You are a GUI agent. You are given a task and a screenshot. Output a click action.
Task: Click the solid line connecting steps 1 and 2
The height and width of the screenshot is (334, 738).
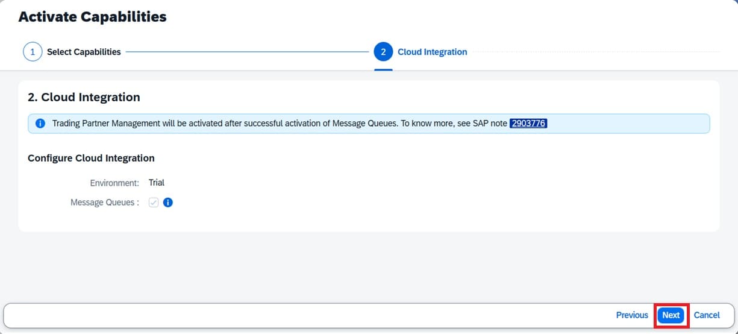point(247,52)
